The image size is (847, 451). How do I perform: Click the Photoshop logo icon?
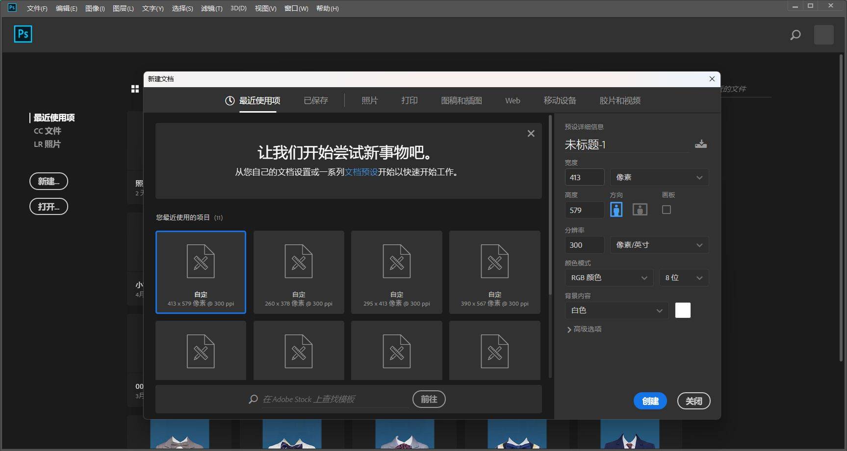point(23,34)
